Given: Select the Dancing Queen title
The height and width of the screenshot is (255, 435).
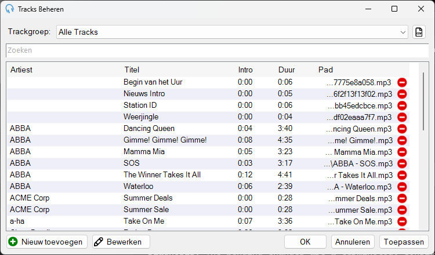Looking at the screenshot, I should pos(149,129).
